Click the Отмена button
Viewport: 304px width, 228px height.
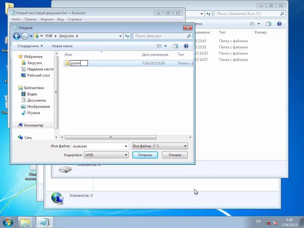coord(175,155)
